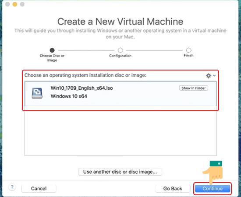241x197 pixels.
Task: Click the Go Back button
Action: coord(173,189)
